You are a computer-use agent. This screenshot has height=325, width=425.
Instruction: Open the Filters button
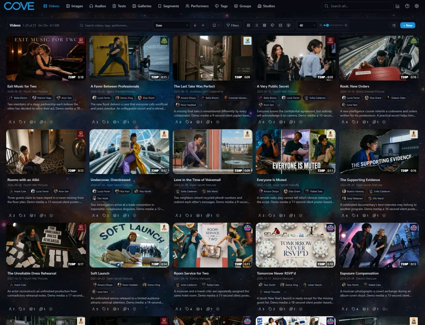click(x=233, y=25)
